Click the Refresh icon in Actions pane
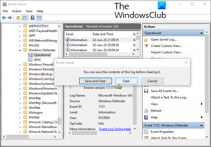This screenshot has width=211, height=147. tap(146, 111)
